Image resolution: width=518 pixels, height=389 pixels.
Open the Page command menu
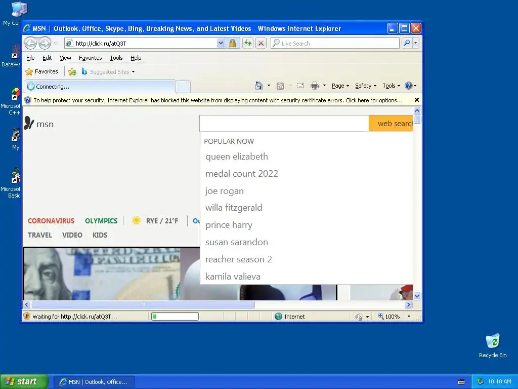(x=340, y=86)
